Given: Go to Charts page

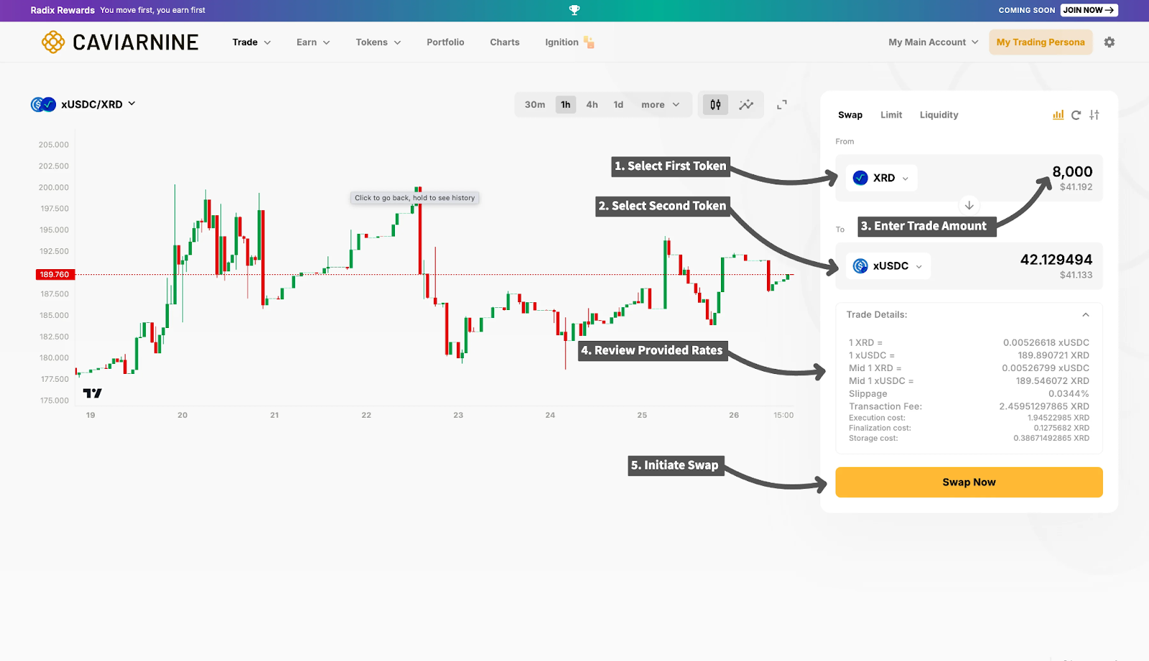Looking at the screenshot, I should [505, 42].
